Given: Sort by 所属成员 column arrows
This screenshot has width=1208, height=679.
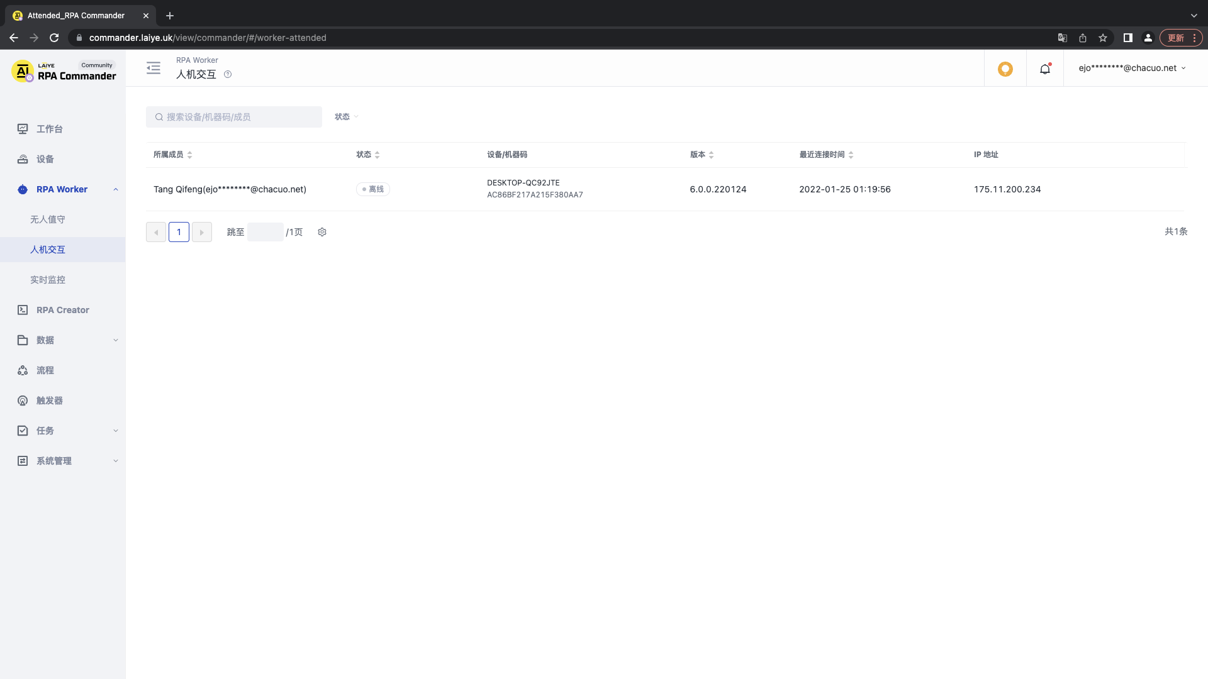Looking at the screenshot, I should tap(189, 155).
